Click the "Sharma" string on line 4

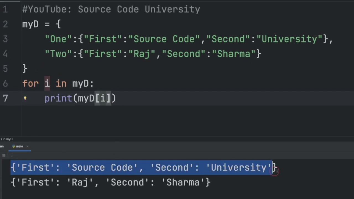(234, 54)
